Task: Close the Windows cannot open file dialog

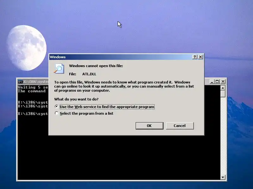Action: (201, 57)
